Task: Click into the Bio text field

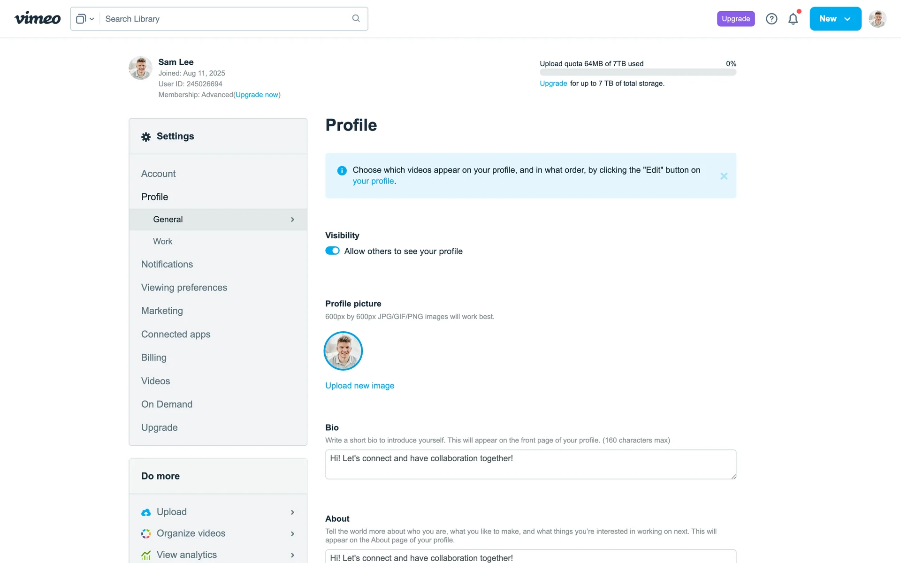Action: point(530,464)
